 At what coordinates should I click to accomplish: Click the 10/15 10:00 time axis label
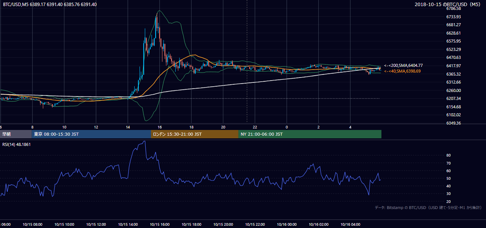[x=64, y=225]
